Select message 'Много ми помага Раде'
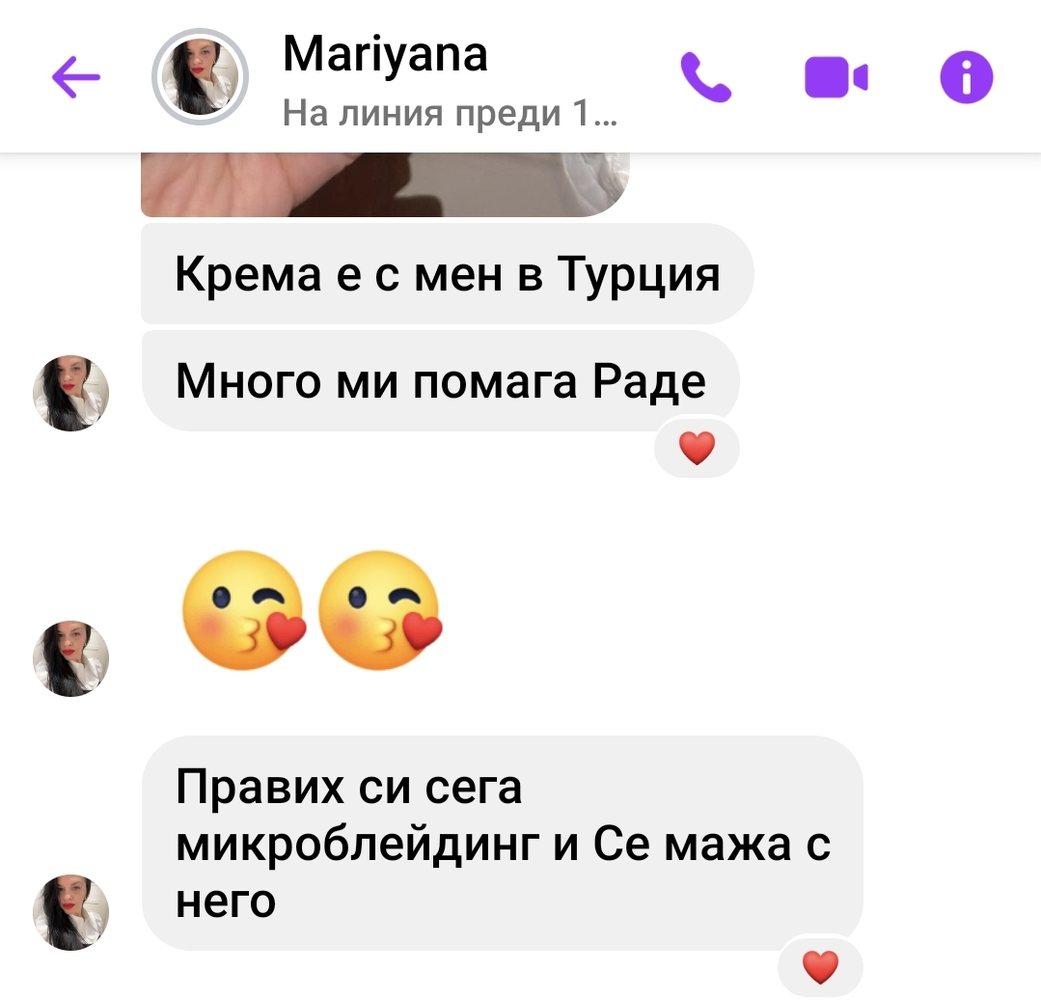 click(x=440, y=380)
